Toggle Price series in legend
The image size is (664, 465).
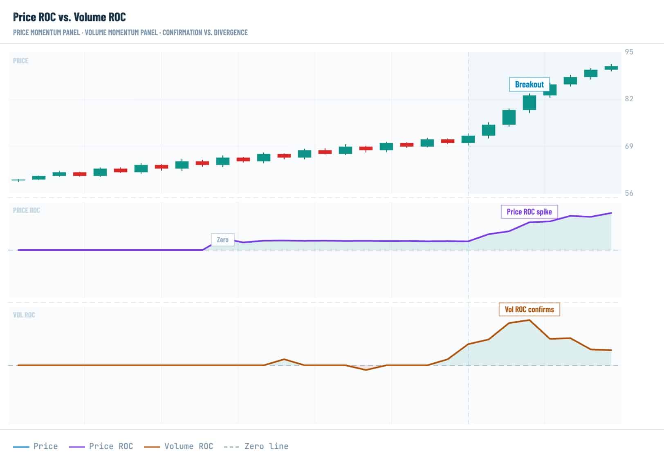tap(36, 446)
